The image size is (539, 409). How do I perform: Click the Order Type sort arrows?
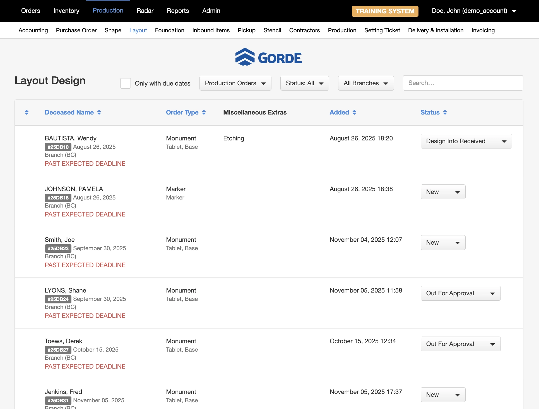click(x=204, y=112)
